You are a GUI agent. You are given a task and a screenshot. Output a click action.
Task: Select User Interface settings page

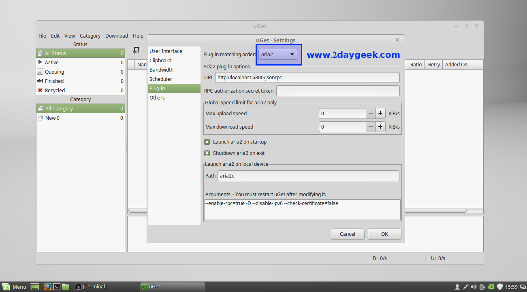[x=174, y=51]
